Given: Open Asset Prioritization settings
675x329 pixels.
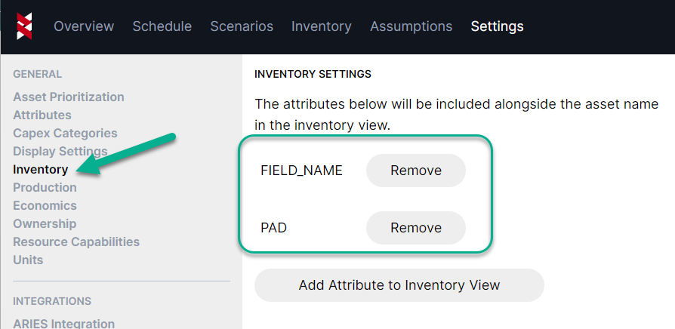Looking at the screenshot, I should pos(69,97).
